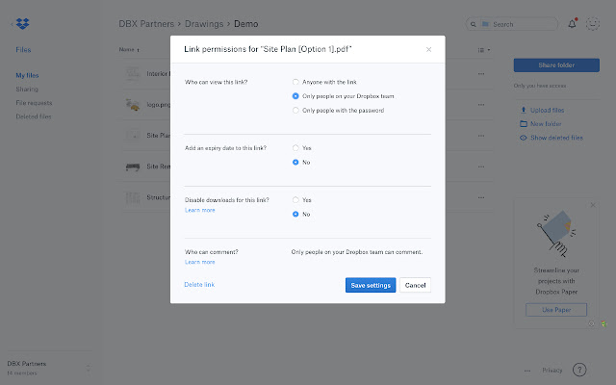This screenshot has height=385, width=616.
Task: Click the Show deleted files eye icon
Action: click(523, 138)
